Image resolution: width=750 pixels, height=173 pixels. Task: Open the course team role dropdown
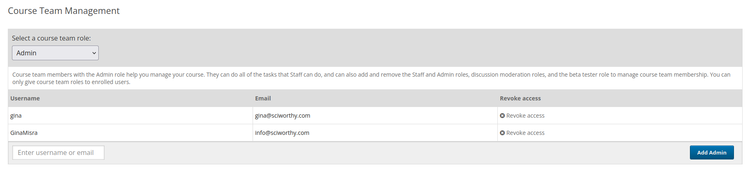point(55,53)
